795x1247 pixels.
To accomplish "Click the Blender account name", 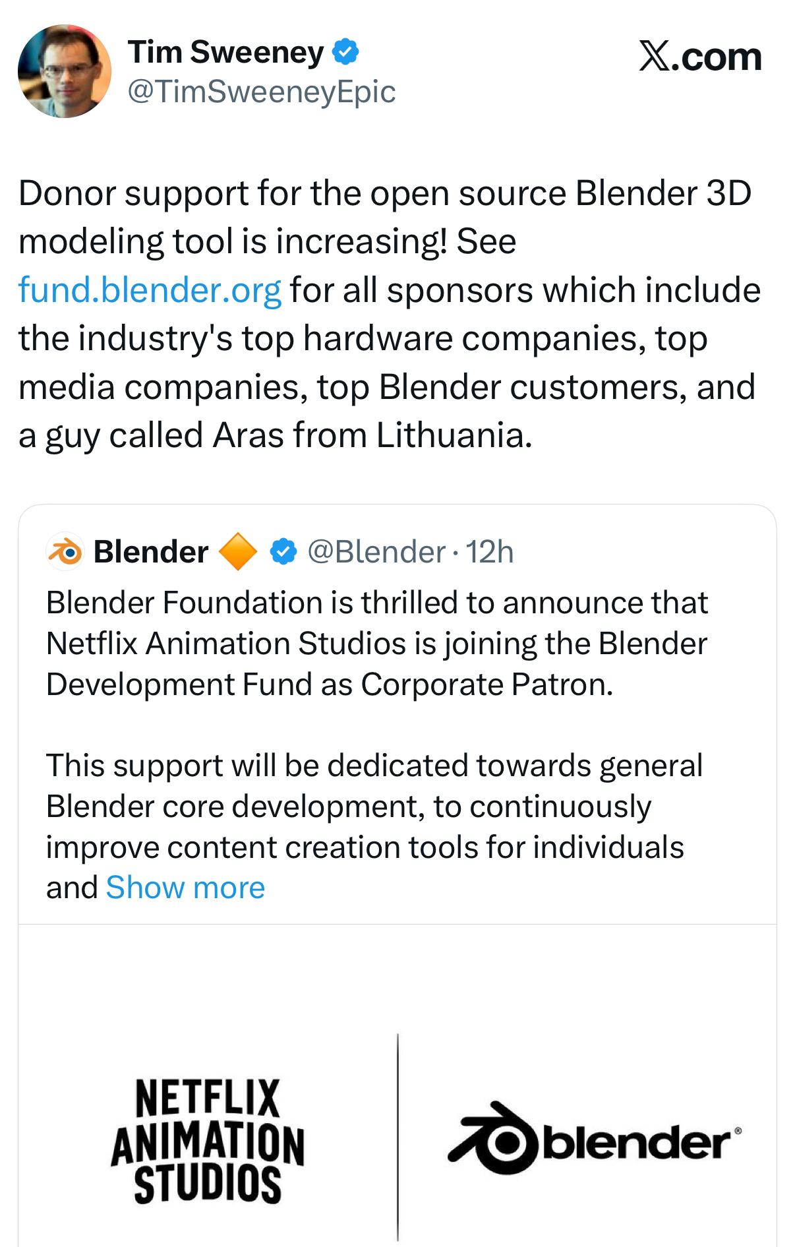I will pos(151,551).
